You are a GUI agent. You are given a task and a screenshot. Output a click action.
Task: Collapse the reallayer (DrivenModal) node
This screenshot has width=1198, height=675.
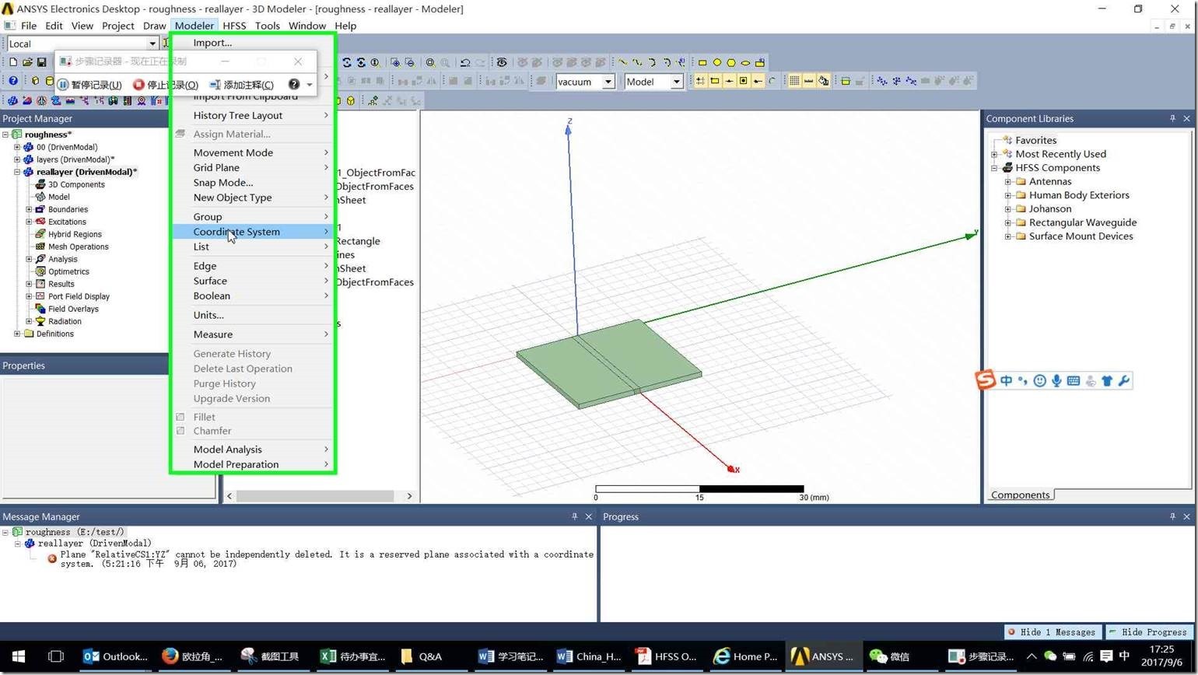17,172
